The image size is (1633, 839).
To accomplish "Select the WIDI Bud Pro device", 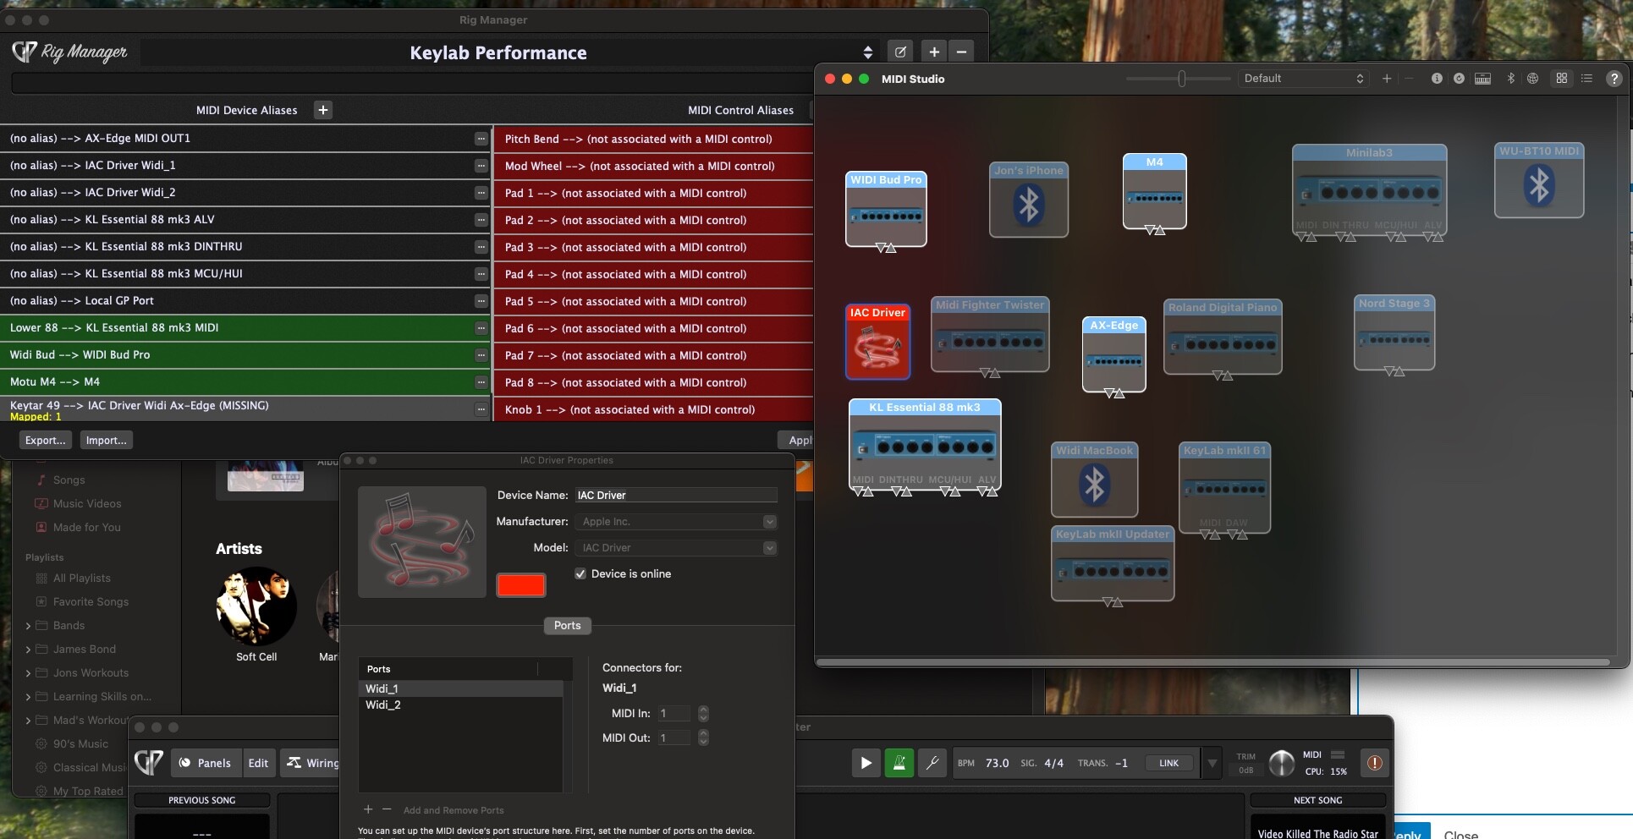I will pyautogui.click(x=886, y=210).
